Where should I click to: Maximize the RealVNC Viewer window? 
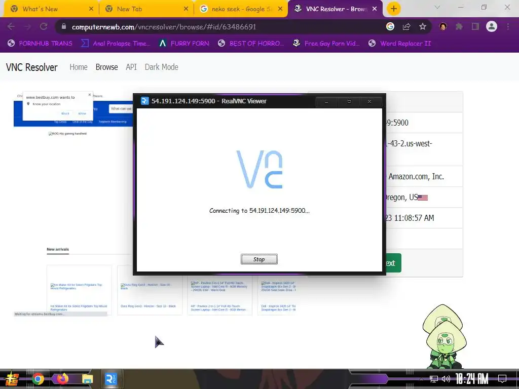coord(349,102)
